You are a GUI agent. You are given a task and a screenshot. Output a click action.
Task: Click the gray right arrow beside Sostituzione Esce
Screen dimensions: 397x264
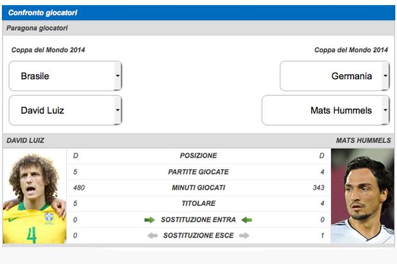click(x=244, y=236)
